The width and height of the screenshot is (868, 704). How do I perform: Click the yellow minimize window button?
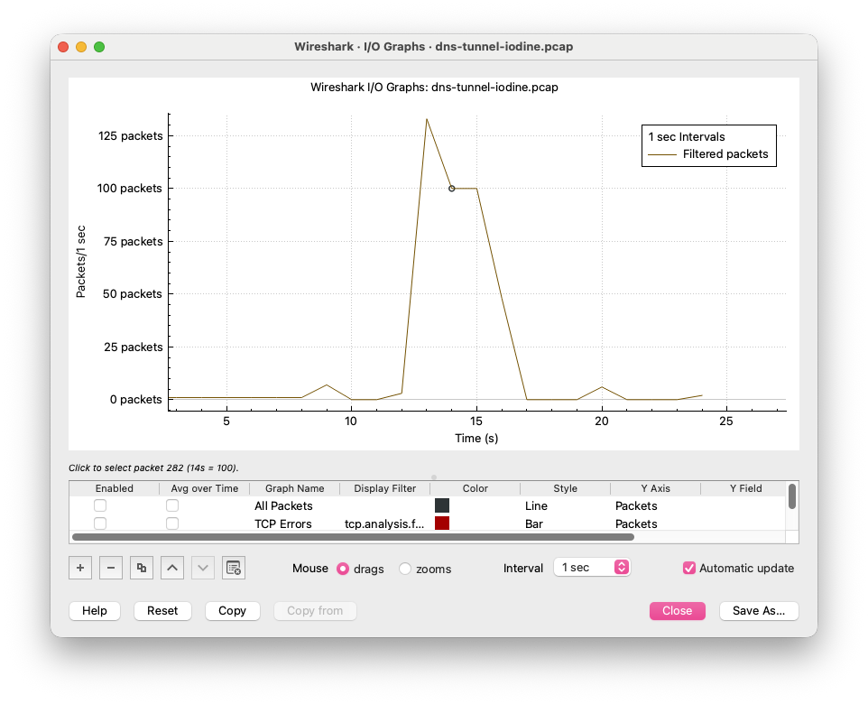[x=81, y=47]
